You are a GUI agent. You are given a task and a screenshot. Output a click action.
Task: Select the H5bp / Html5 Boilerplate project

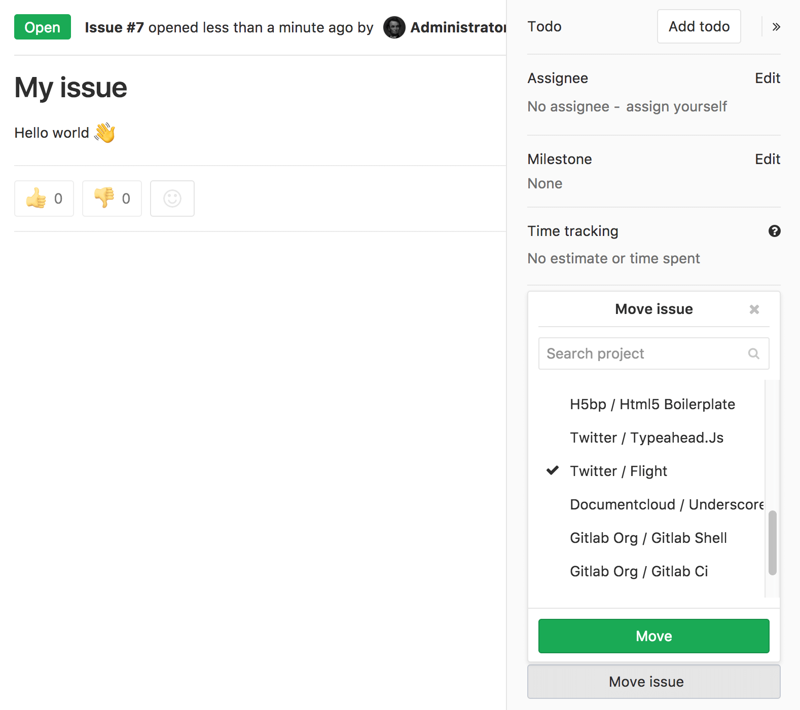coord(652,404)
